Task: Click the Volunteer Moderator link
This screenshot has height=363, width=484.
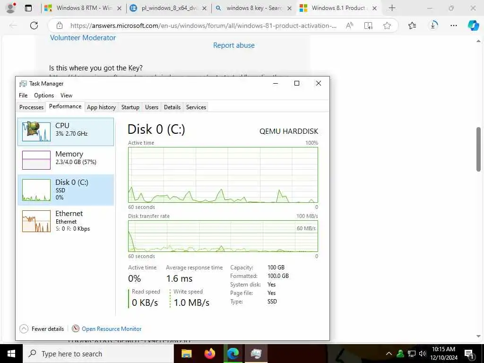Action: (83, 38)
